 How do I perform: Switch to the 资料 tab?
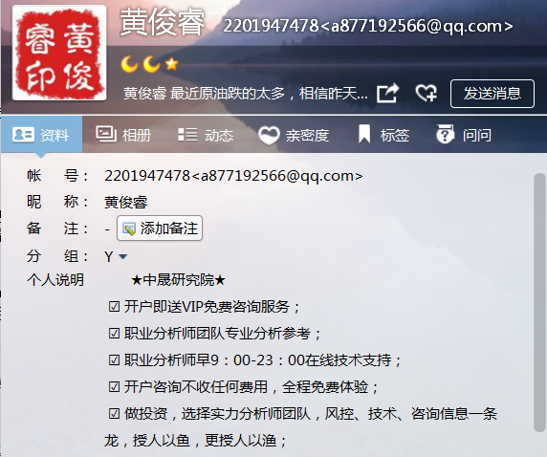[41, 135]
